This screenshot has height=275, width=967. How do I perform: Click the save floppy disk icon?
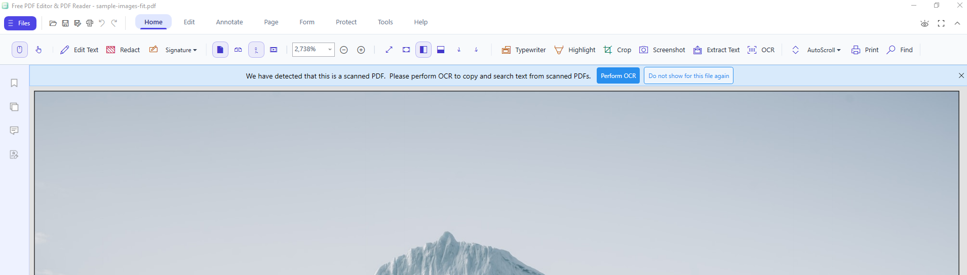tap(65, 23)
